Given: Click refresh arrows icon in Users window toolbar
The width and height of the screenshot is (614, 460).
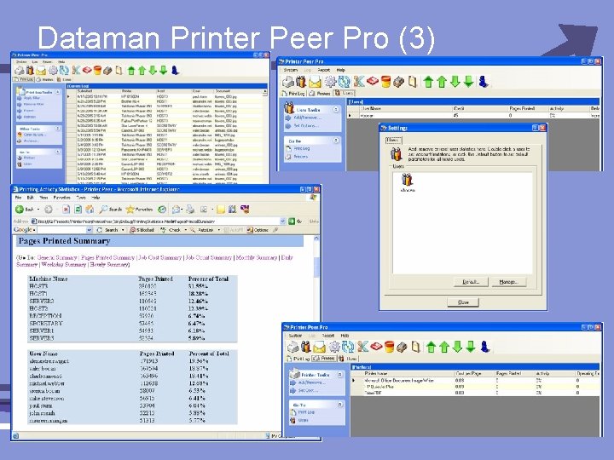Looking at the screenshot, I should click(x=344, y=82).
